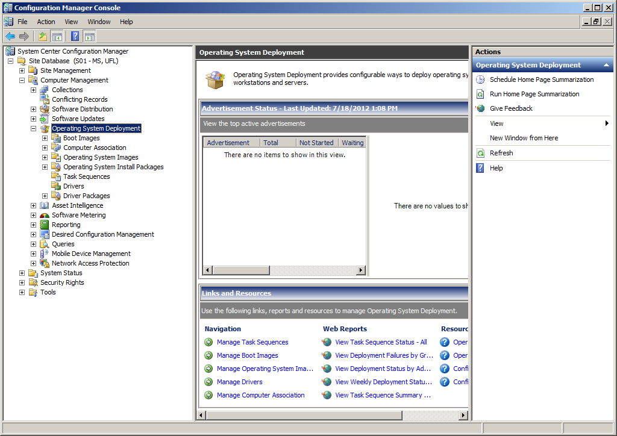Viewport: 617px width, 436px height.
Task: Click the Asset Intelligence icon
Action: pyautogui.click(x=45, y=205)
